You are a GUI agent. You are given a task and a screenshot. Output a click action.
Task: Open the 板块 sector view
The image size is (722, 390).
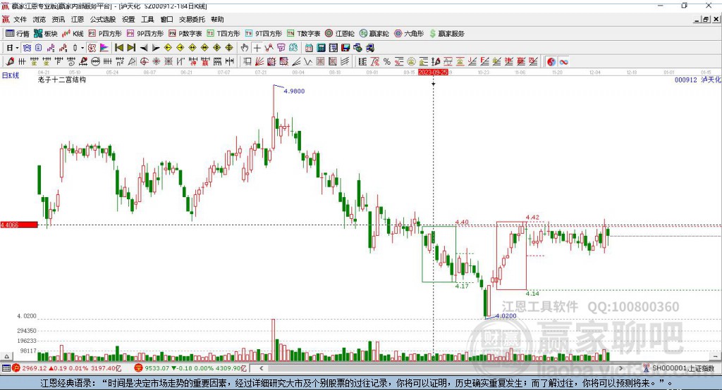pyautogui.click(x=45, y=34)
